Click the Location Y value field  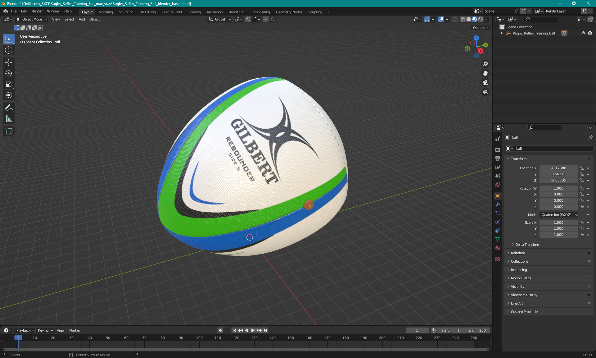tap(558, 174)
